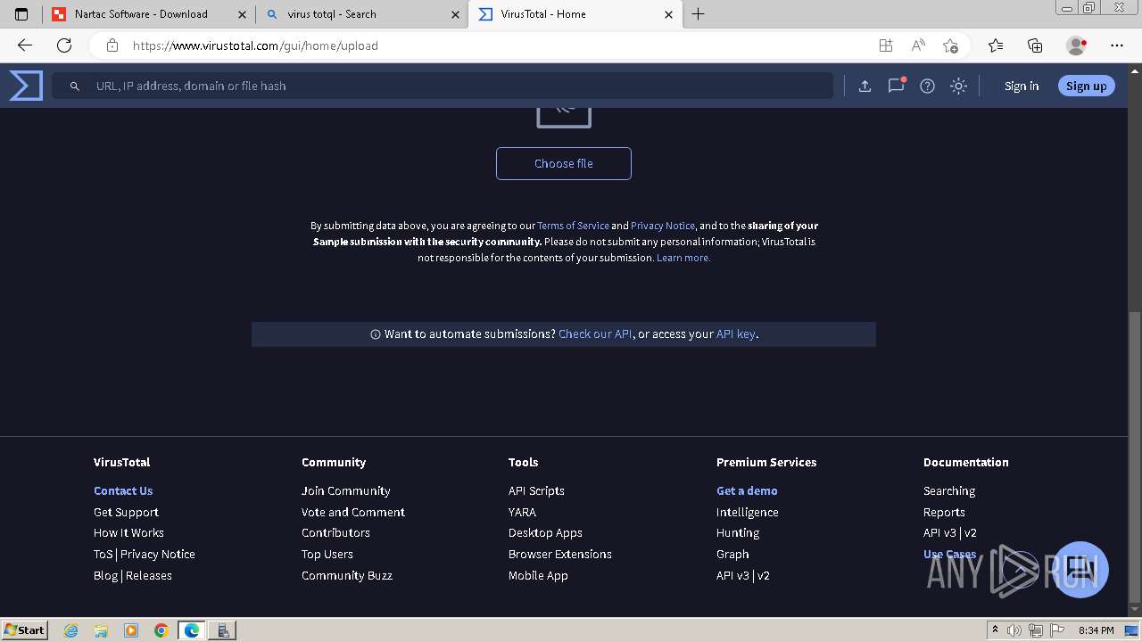Show hidden tray icons arrow
Image resolution: width=1142 pixels, height=642 pixels.
pyautogui.click(x=995, y=630)
